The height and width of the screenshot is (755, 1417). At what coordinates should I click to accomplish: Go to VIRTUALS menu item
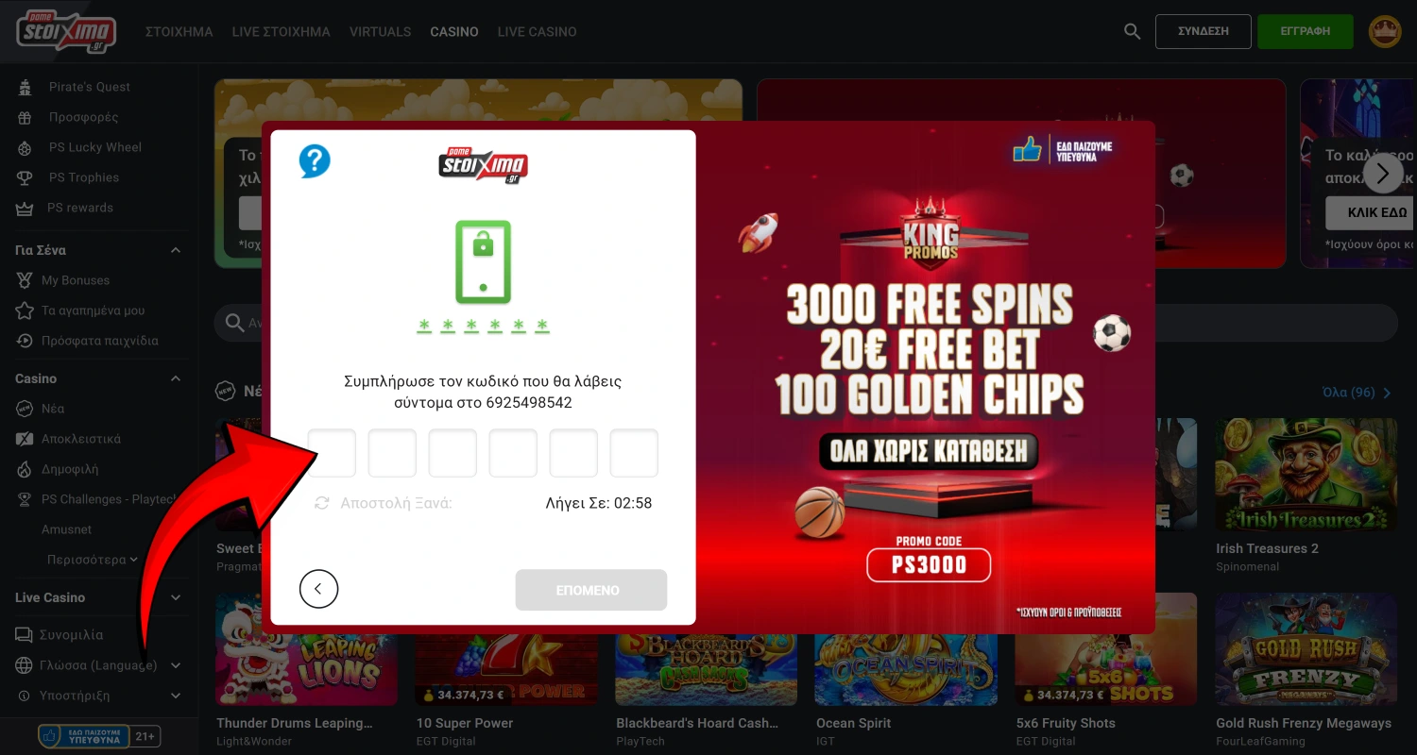[x=380, y=31]
